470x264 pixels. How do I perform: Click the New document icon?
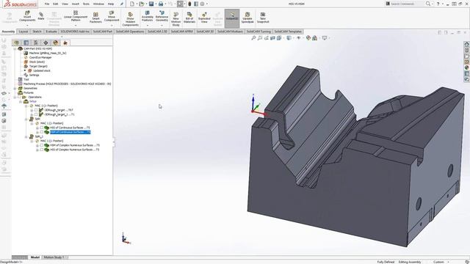(x=132, y=4)
